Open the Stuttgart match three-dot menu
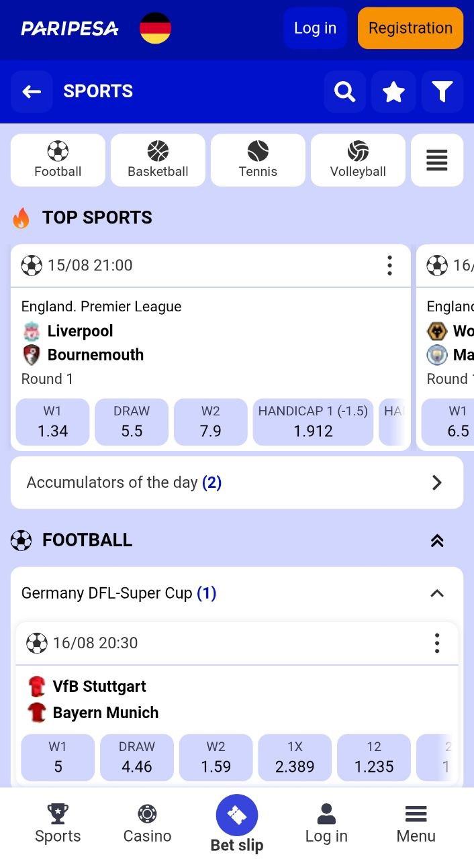This screenshot has height=859, width=474. tap(437, 643)
